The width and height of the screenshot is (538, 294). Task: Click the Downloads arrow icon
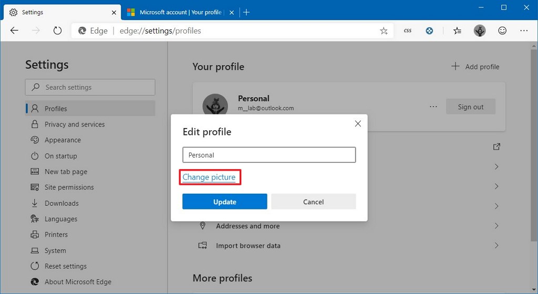(x=35, y=203)
